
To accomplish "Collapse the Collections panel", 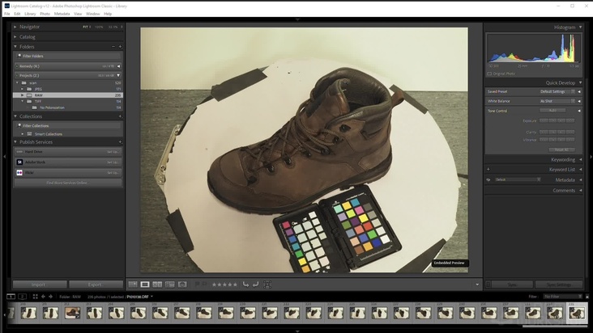I will tap(15, 116).
